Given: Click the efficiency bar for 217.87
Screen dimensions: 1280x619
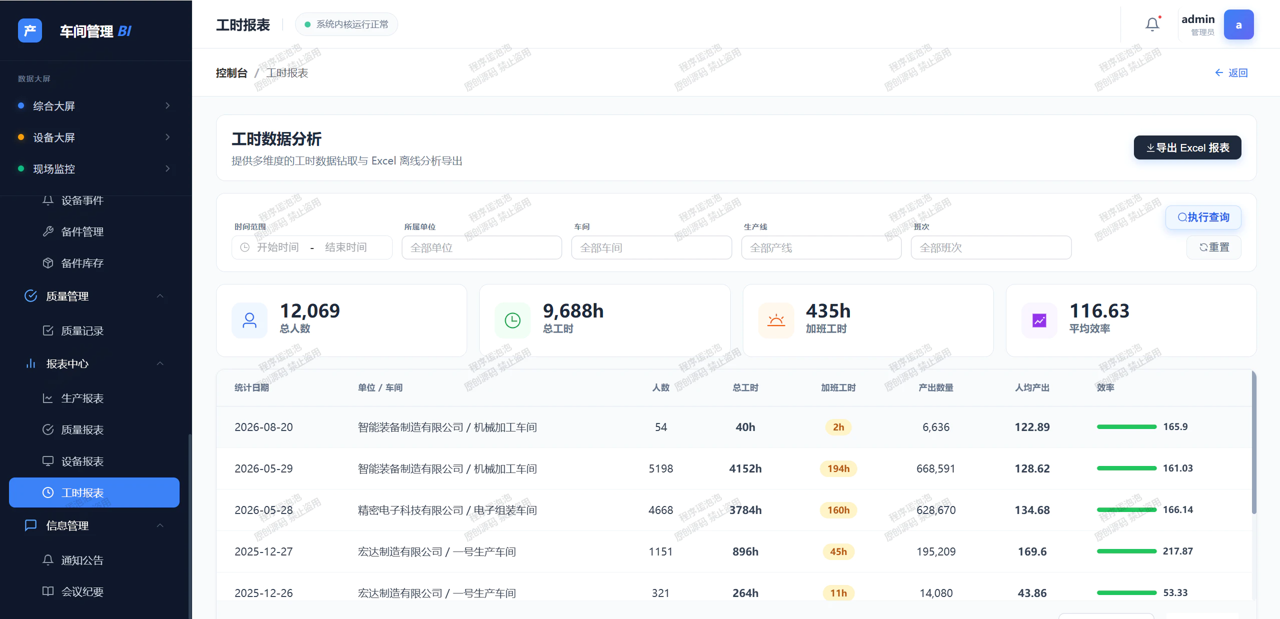Looking at the screenshot, I should coord(1126,551).
